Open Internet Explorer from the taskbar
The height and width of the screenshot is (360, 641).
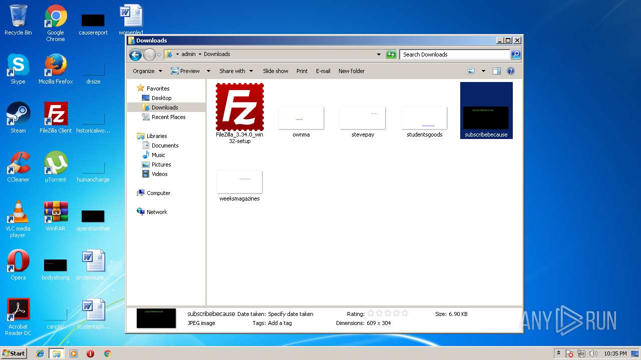(40, 353)
